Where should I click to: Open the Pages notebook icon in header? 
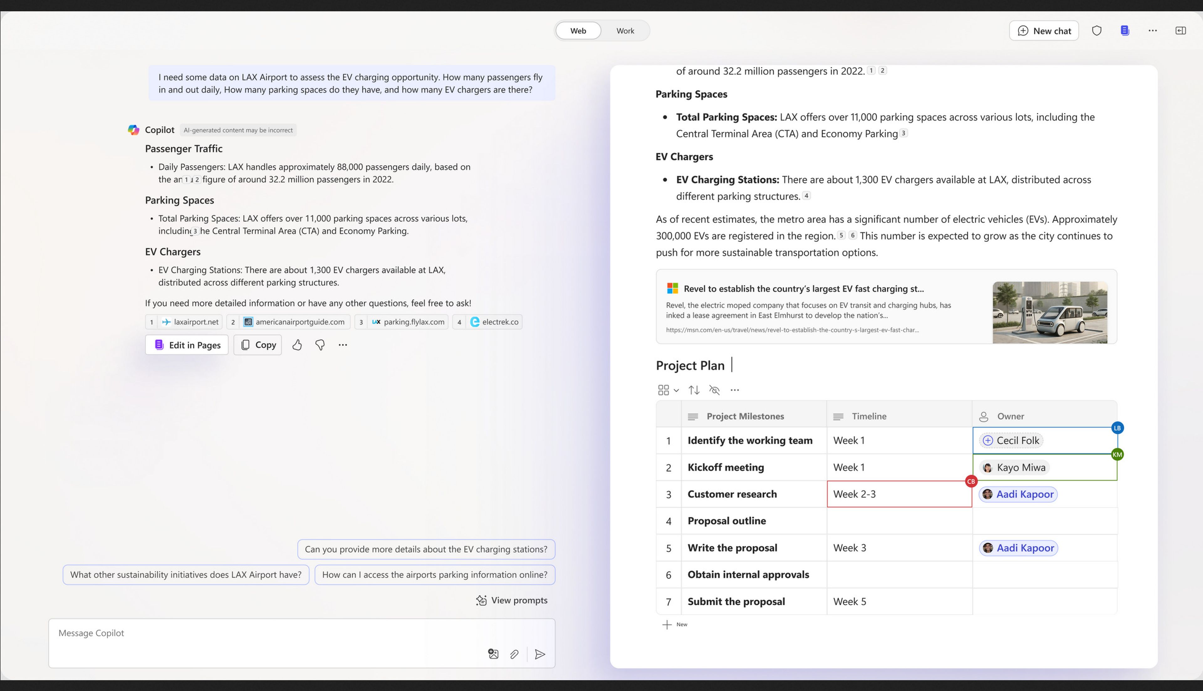[1125, 30]
